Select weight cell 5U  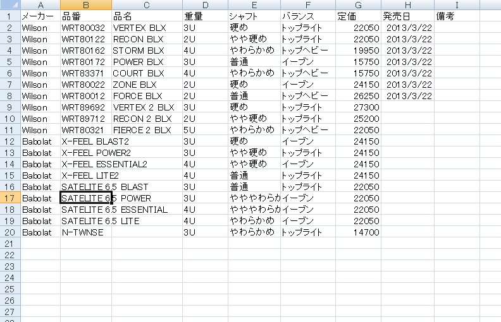[205, 130]
